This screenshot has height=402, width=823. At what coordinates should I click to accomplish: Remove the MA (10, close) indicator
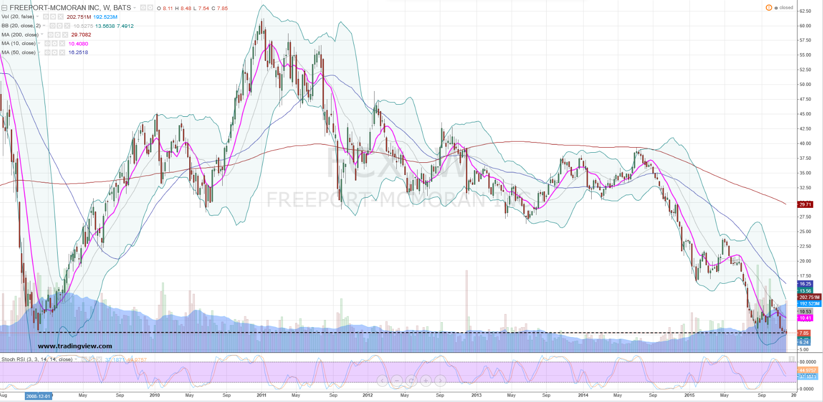pos(62,43)
